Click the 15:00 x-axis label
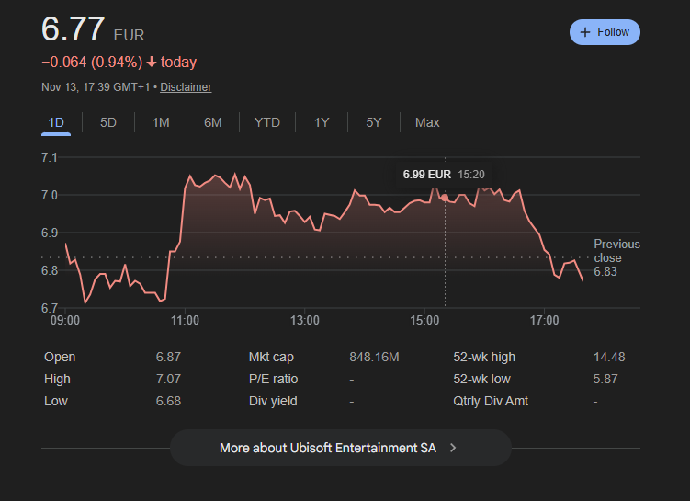690x501 pixels. (x=424, y=320)
